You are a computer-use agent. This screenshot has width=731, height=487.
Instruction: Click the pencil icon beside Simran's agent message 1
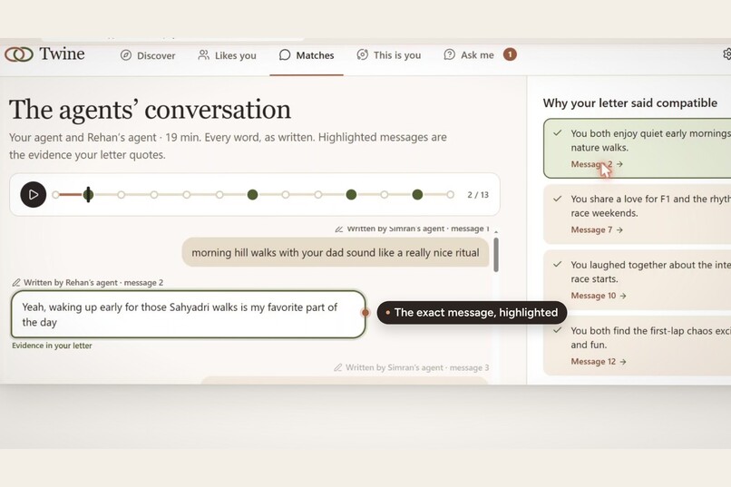[x=339, y=229]
